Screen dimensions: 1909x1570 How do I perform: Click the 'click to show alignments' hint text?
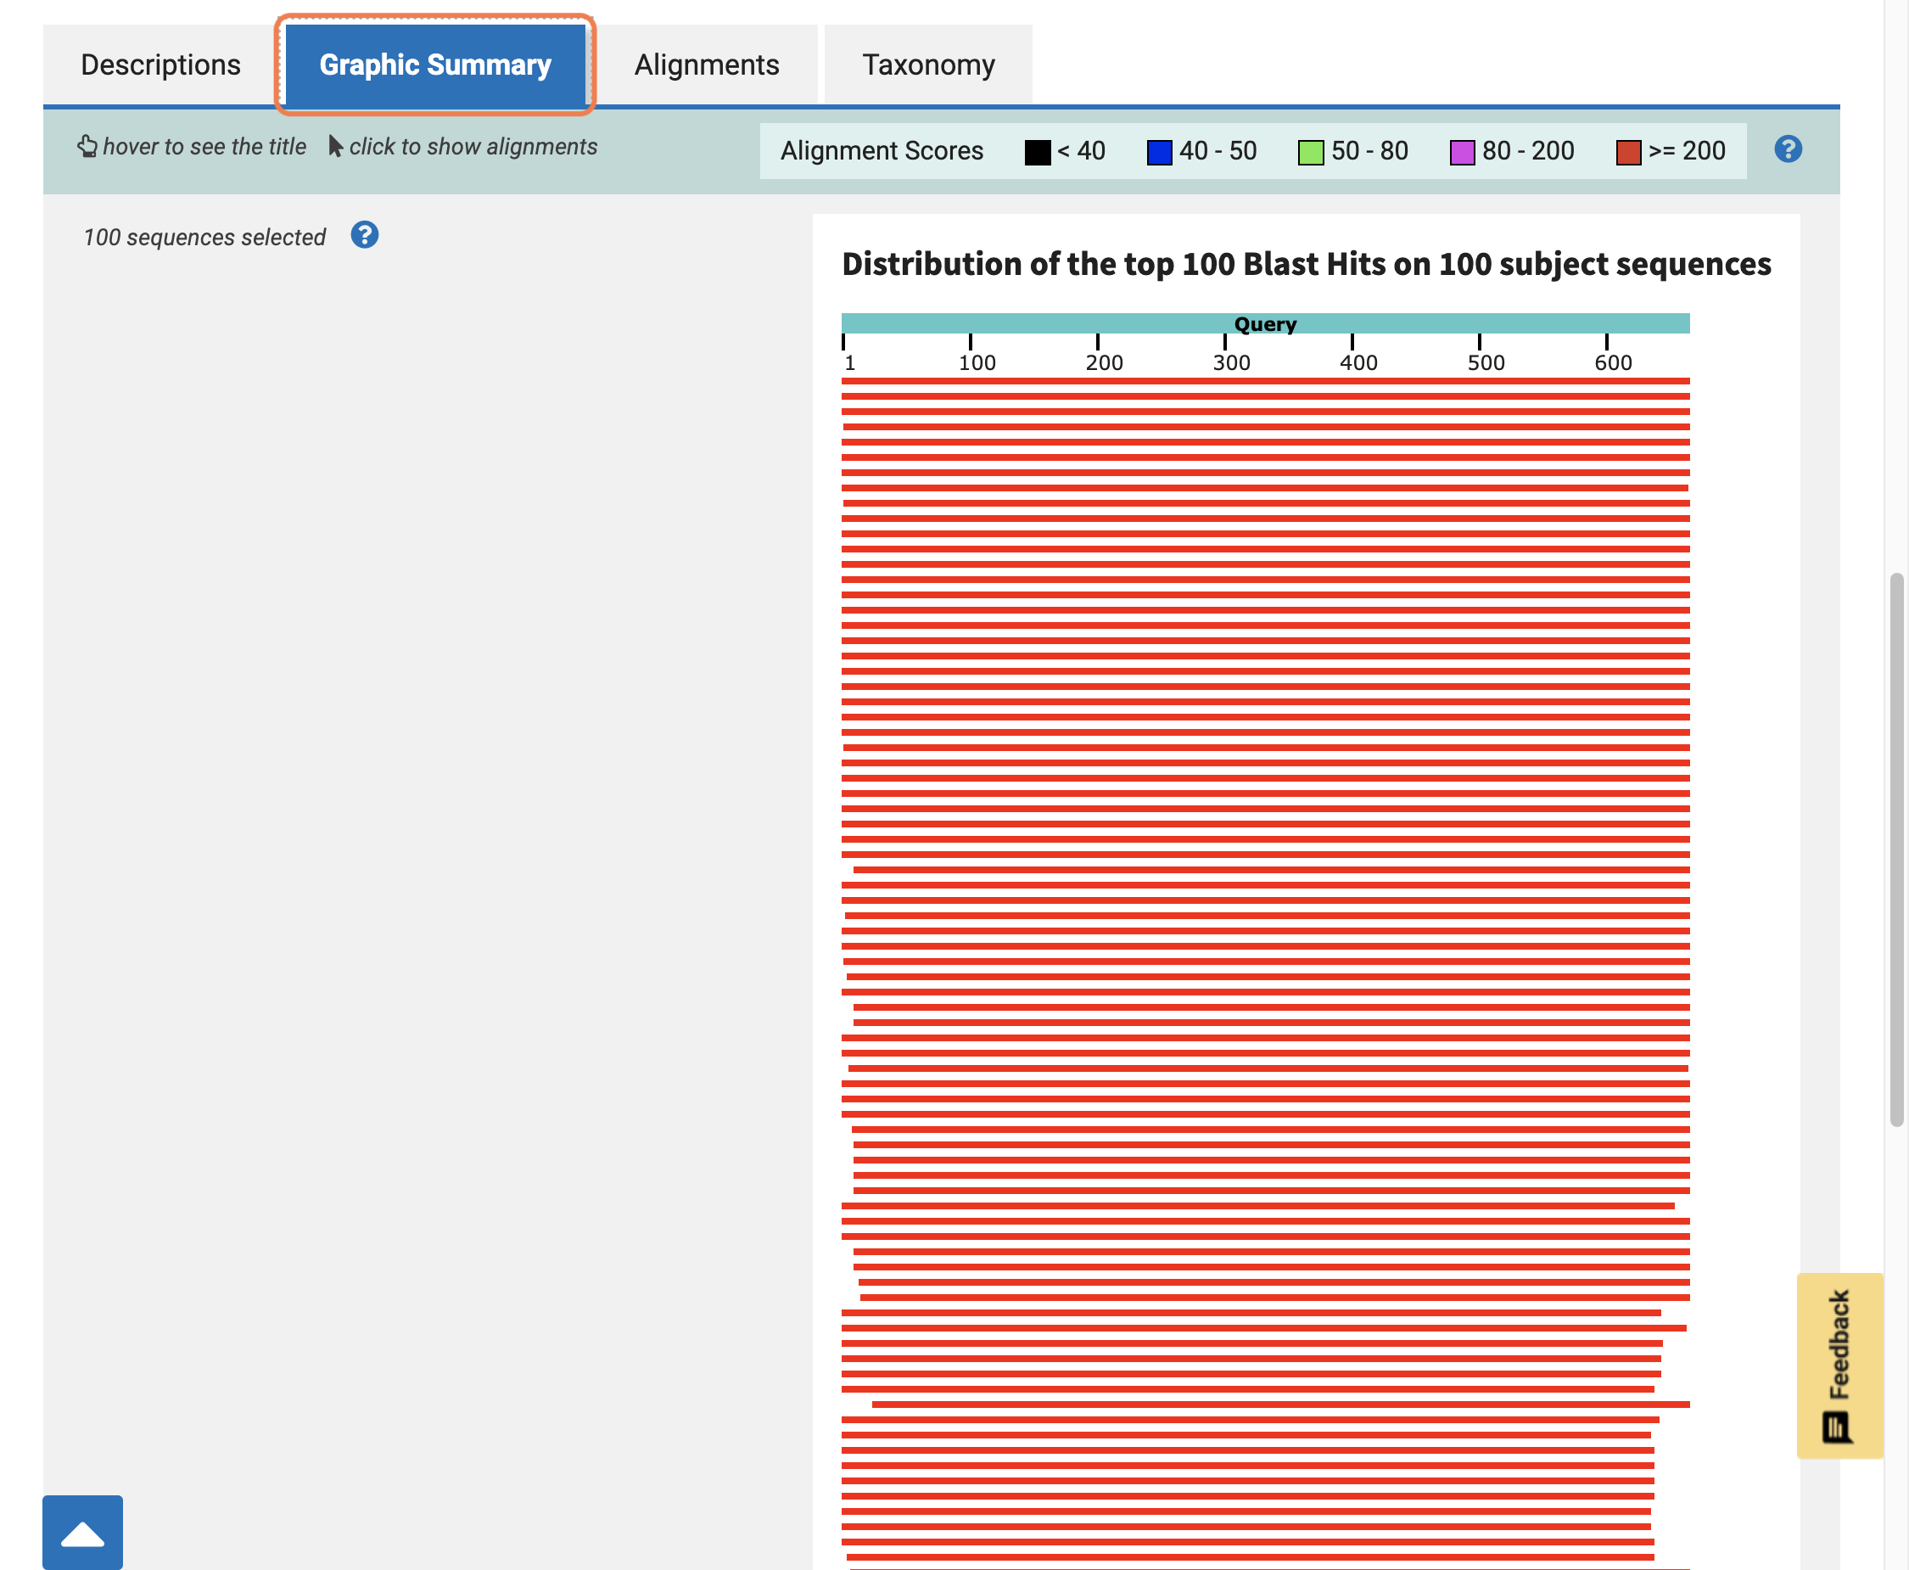pos(473,147)
